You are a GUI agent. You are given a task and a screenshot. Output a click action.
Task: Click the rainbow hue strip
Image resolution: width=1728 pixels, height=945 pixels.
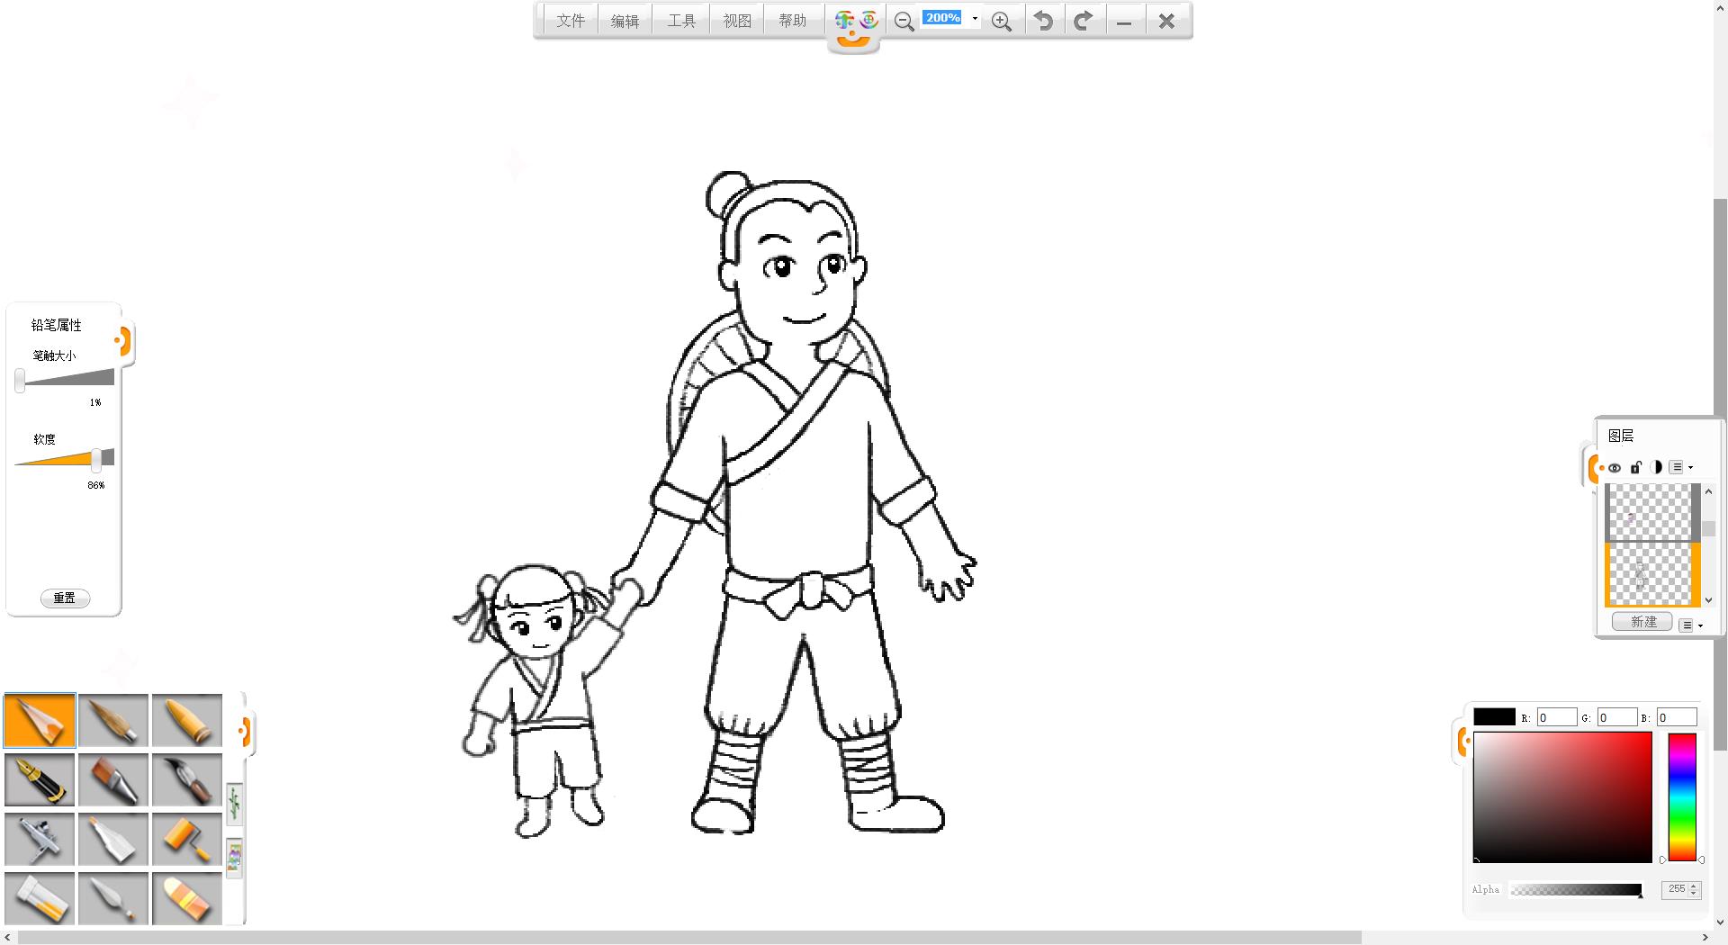coord(1681,796)
